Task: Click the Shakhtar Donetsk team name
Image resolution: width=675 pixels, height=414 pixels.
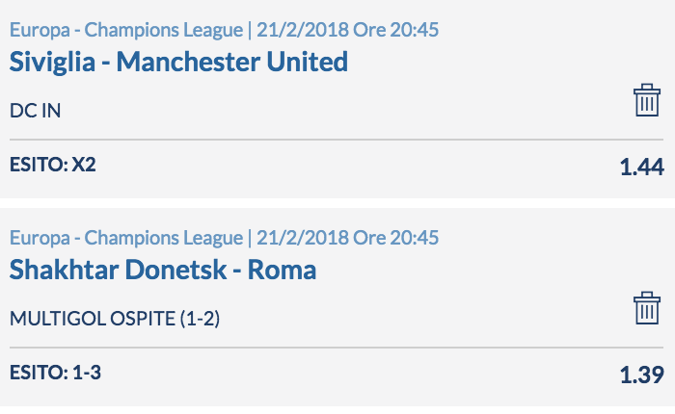Action: 118,270
